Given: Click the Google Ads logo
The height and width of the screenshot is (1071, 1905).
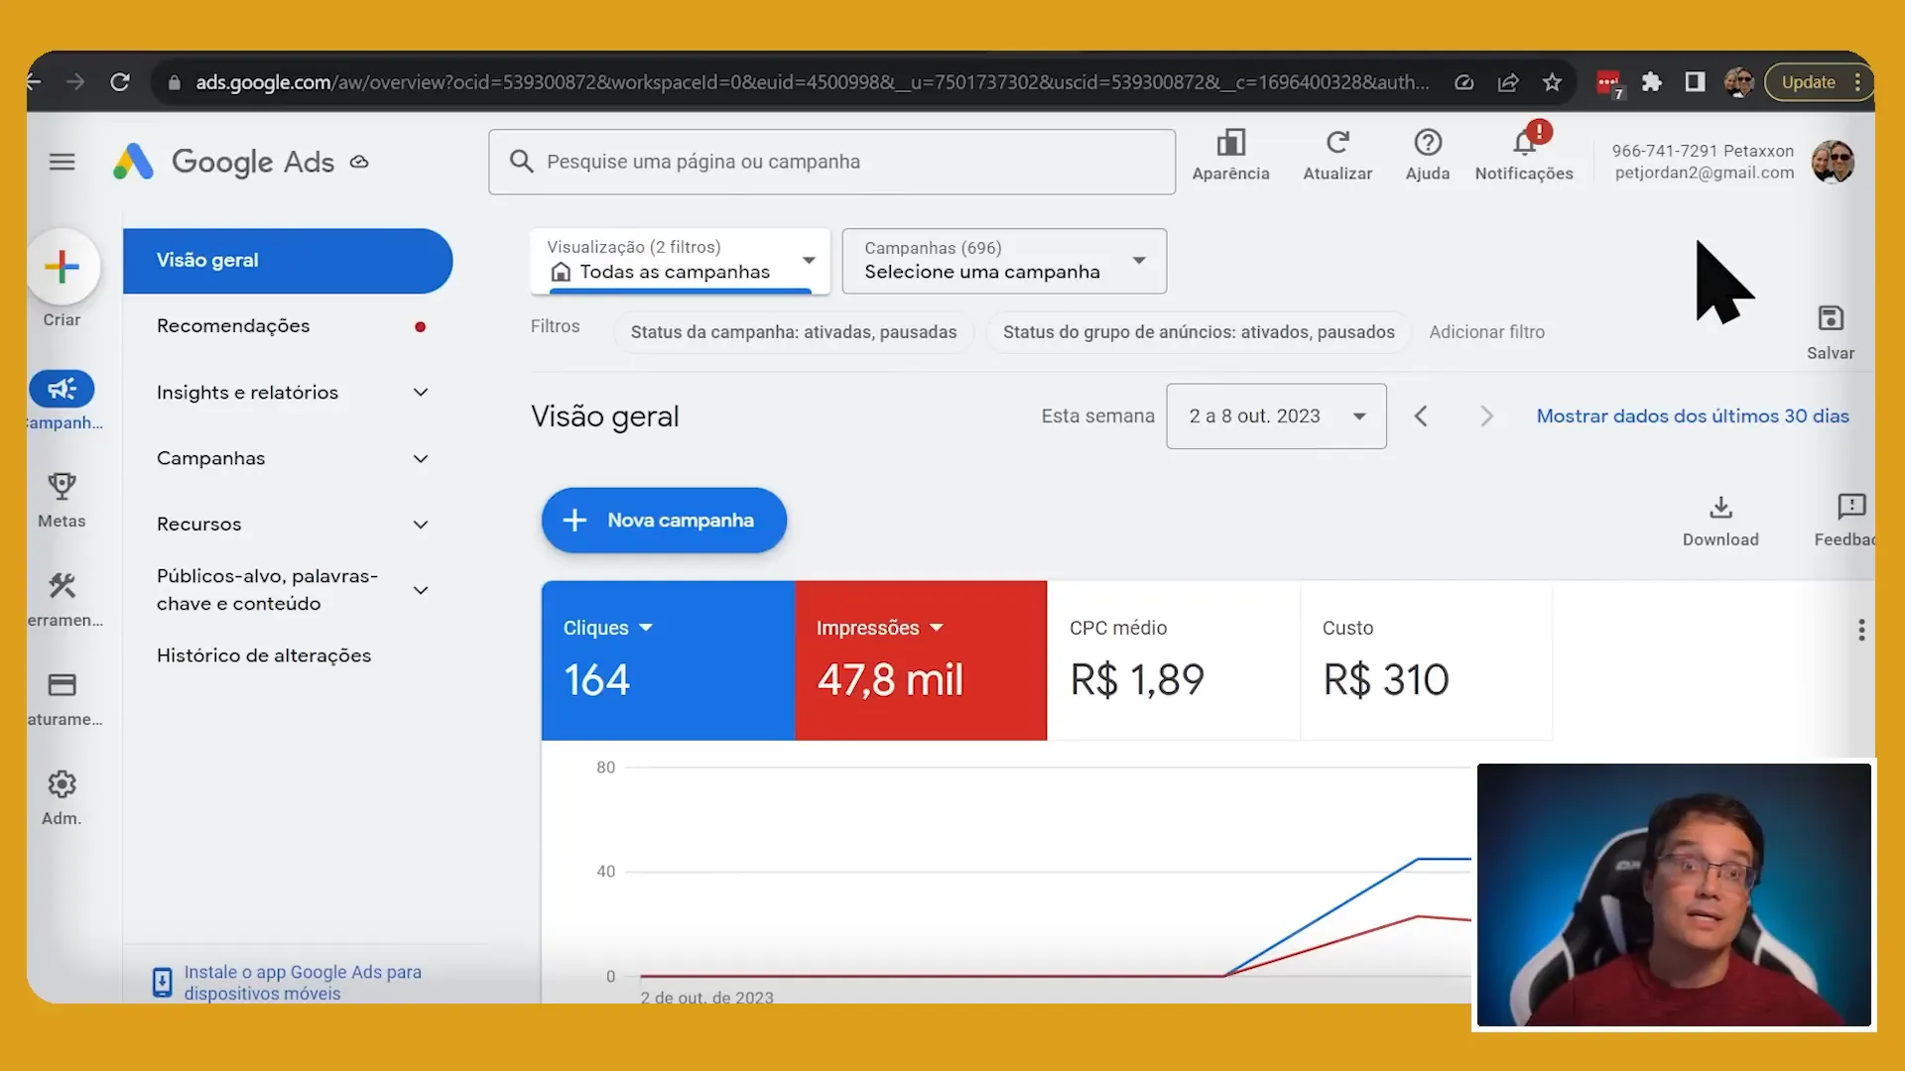Looking at the screenshot, I should (x=223, y=162).
